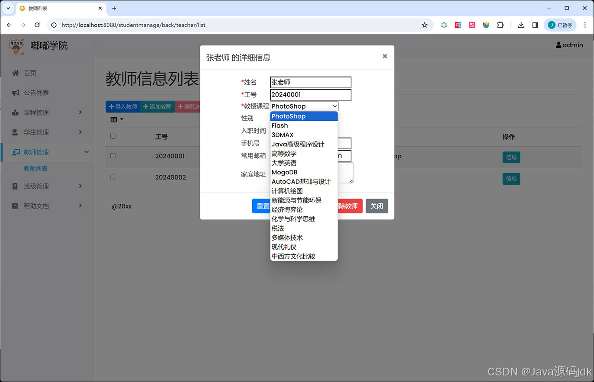Expand 帮助文档 sidebar menu
Image resolution: width=594 pixels, height=382 pixels.
pos(47,206)
